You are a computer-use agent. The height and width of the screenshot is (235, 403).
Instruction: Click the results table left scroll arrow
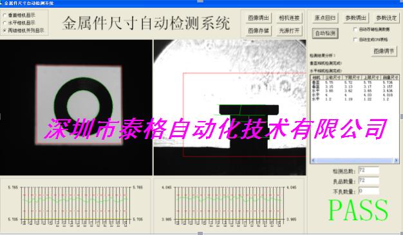[313, 160]
